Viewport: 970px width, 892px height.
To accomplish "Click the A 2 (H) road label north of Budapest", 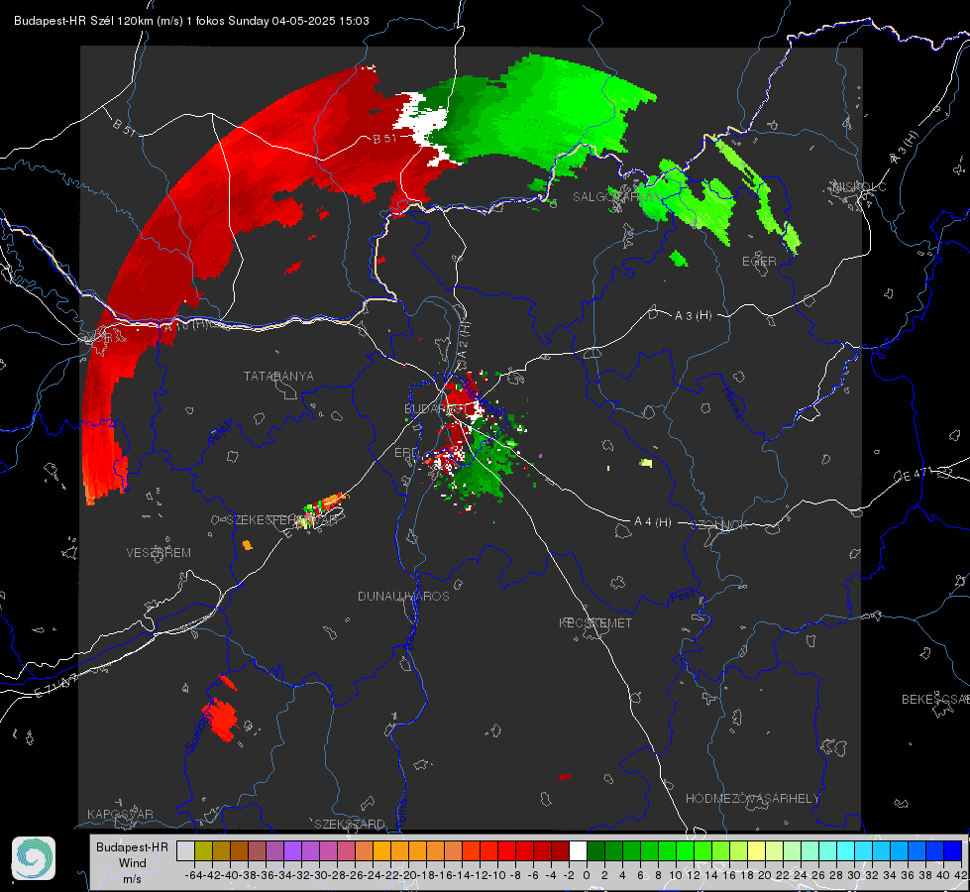I will (x=464, y=340).
